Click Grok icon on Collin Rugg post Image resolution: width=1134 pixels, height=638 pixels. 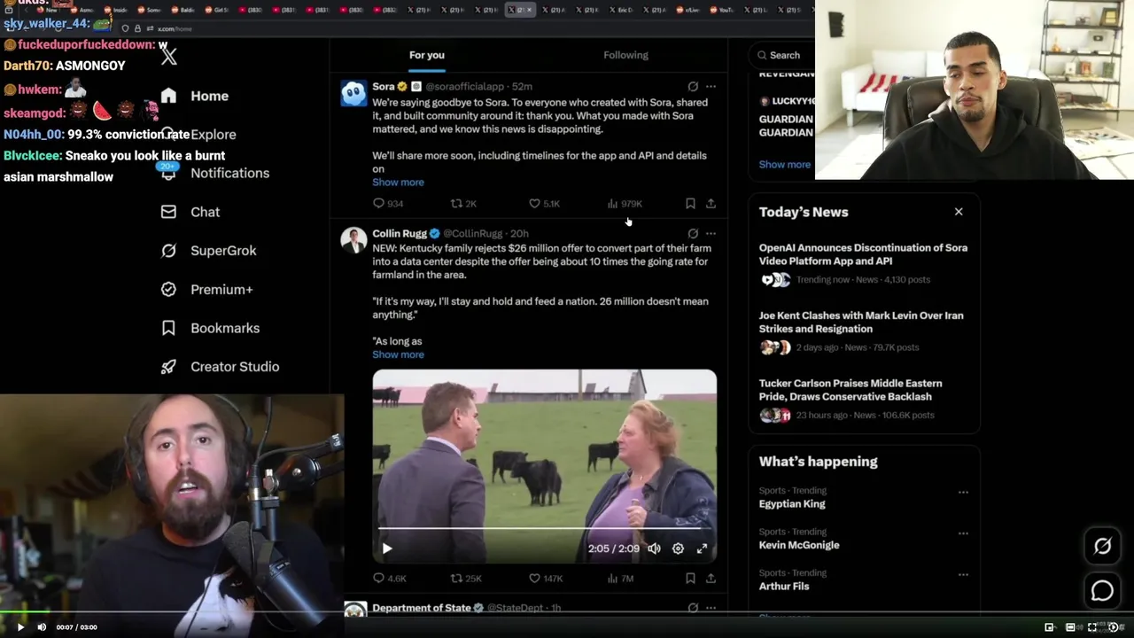pos(693,234)
